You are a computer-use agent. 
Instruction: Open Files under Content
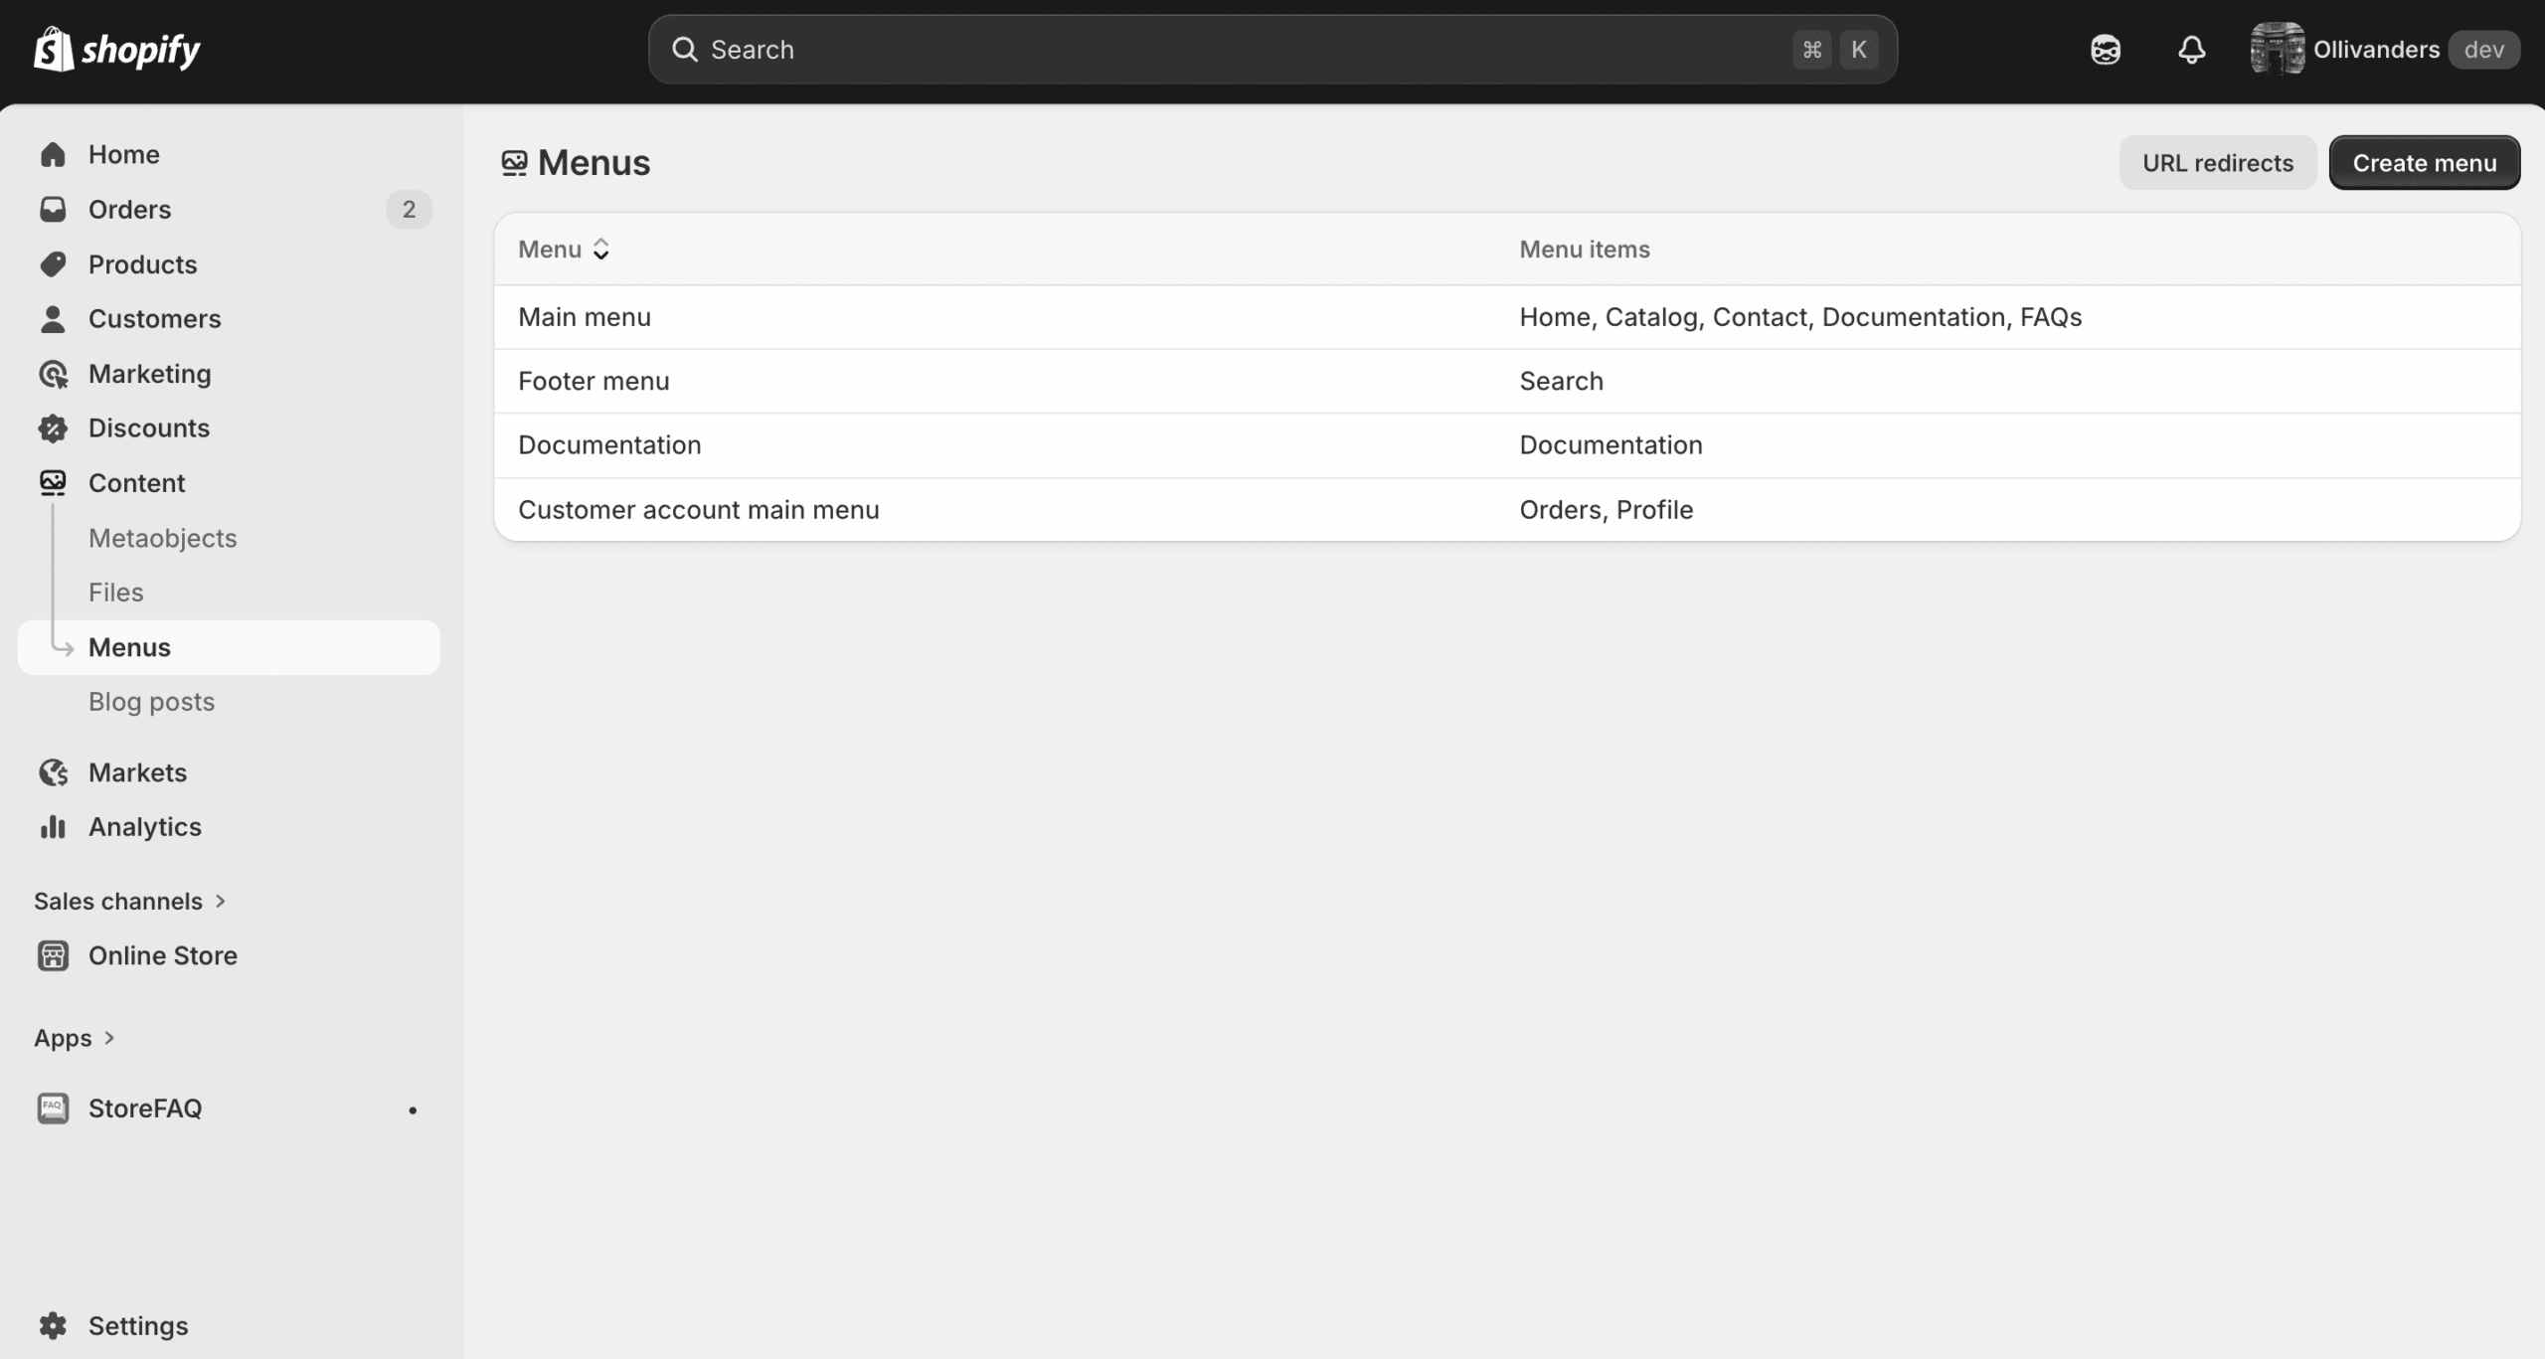pyautogui.click(x=115, y=593)
